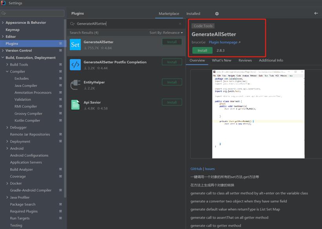The image size is (322, 229).
Task: Expand the Appearance & Behavior section
Action: (3, 23)
